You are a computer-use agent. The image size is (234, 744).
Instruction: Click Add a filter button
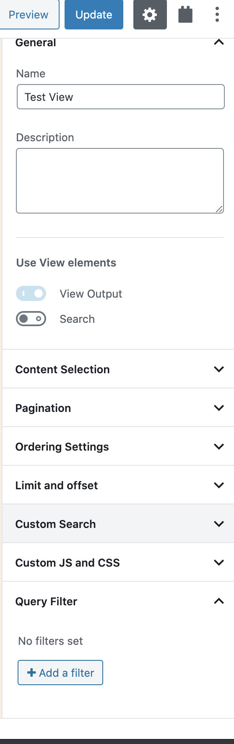[60, 673]
